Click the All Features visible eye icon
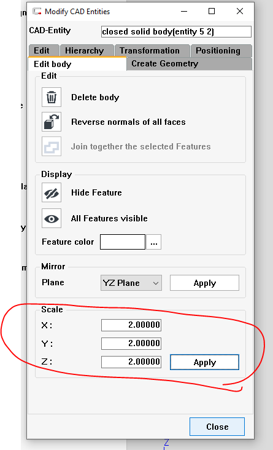273x450 pixels. [x=52, y=218]
